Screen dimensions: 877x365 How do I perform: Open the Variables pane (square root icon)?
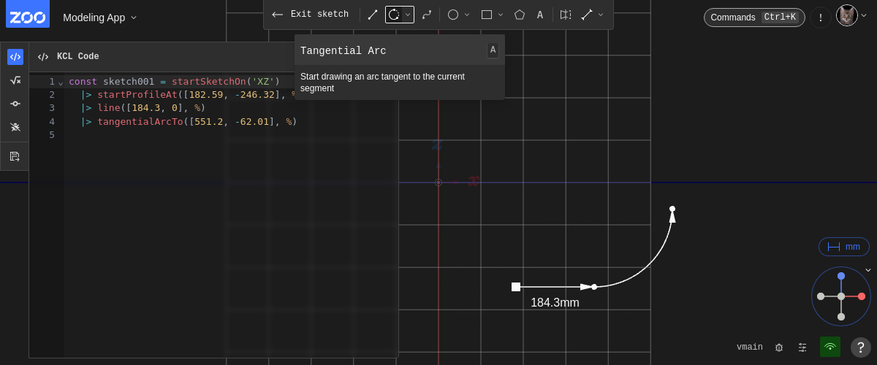pyautogui.click(x=15, y=80)
